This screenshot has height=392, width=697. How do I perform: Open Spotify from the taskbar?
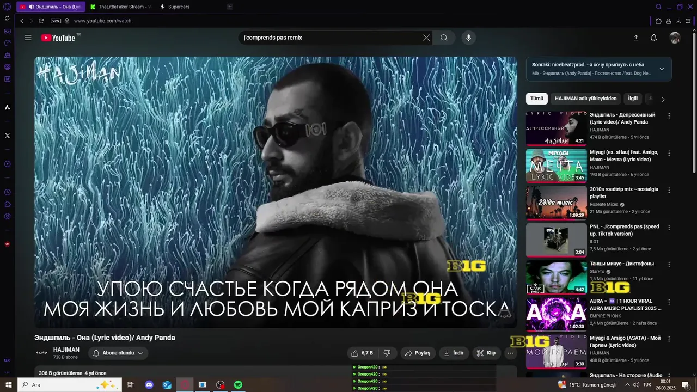click(238, 384)
